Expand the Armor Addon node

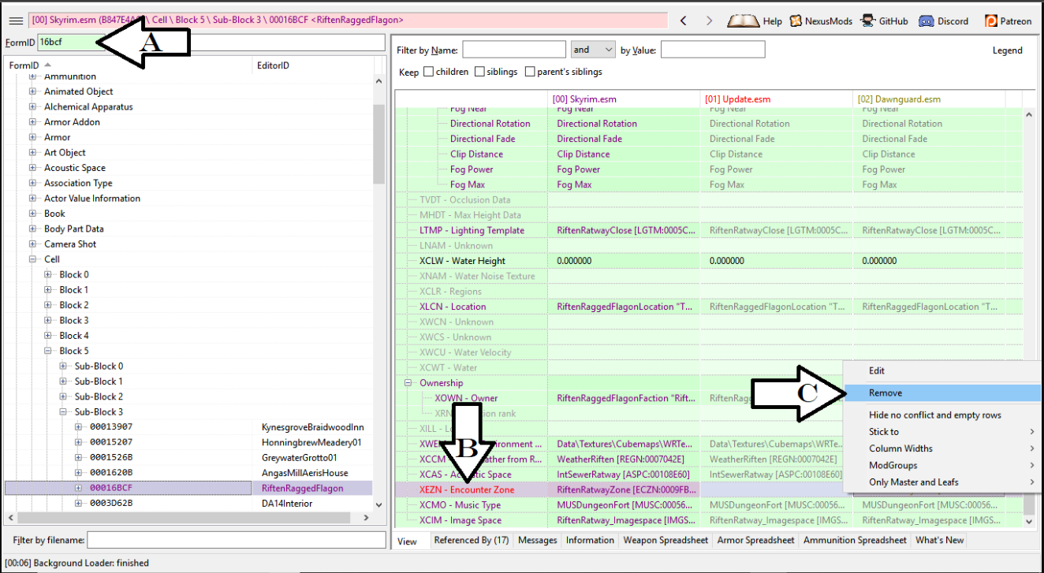pos(33,122)
